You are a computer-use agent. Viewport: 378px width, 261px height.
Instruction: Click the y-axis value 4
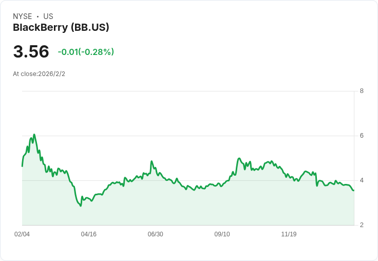pyautogui.click(x=362, y=180)
